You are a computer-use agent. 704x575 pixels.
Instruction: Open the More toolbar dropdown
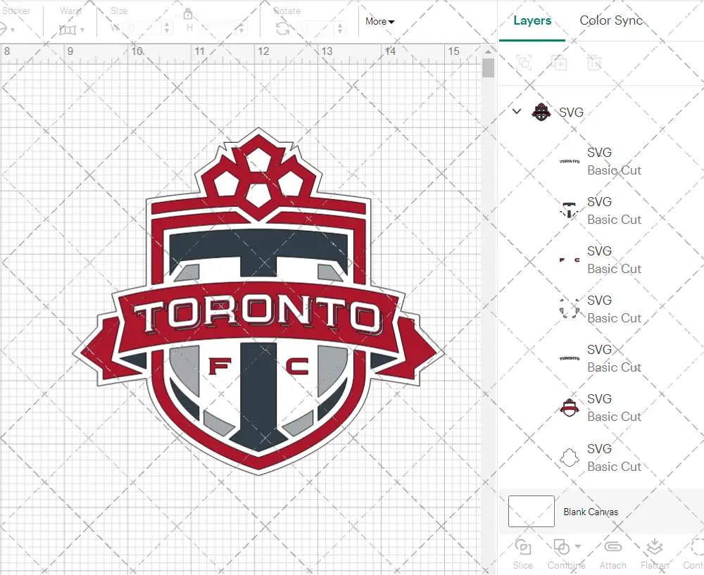point(379,22)
